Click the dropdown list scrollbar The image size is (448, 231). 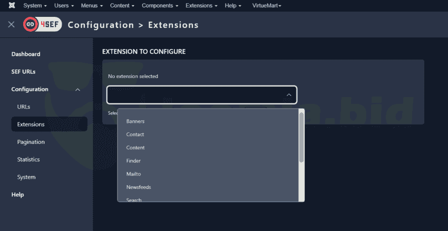(301, 137)
